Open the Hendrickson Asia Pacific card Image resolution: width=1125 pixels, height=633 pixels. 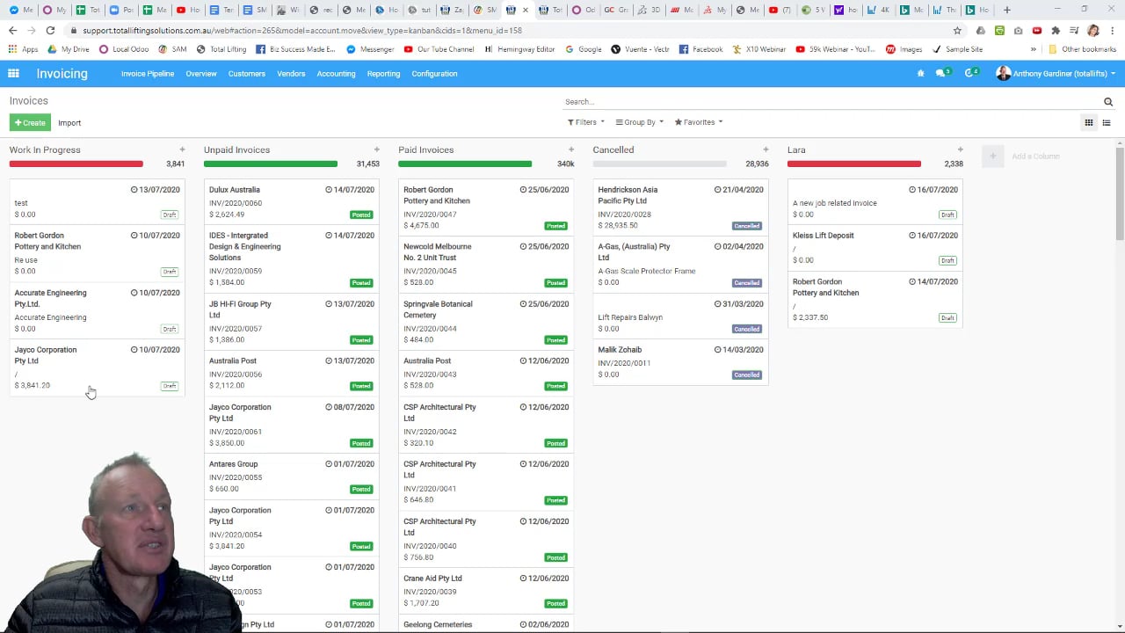point(680,207)
